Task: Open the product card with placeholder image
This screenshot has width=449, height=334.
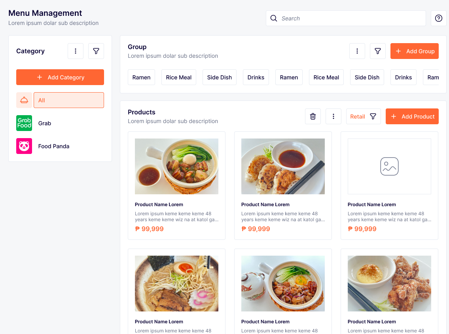Action: pyautogui.click(x=389, y=185)
